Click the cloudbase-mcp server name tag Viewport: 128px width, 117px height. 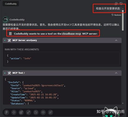[72, 34]
